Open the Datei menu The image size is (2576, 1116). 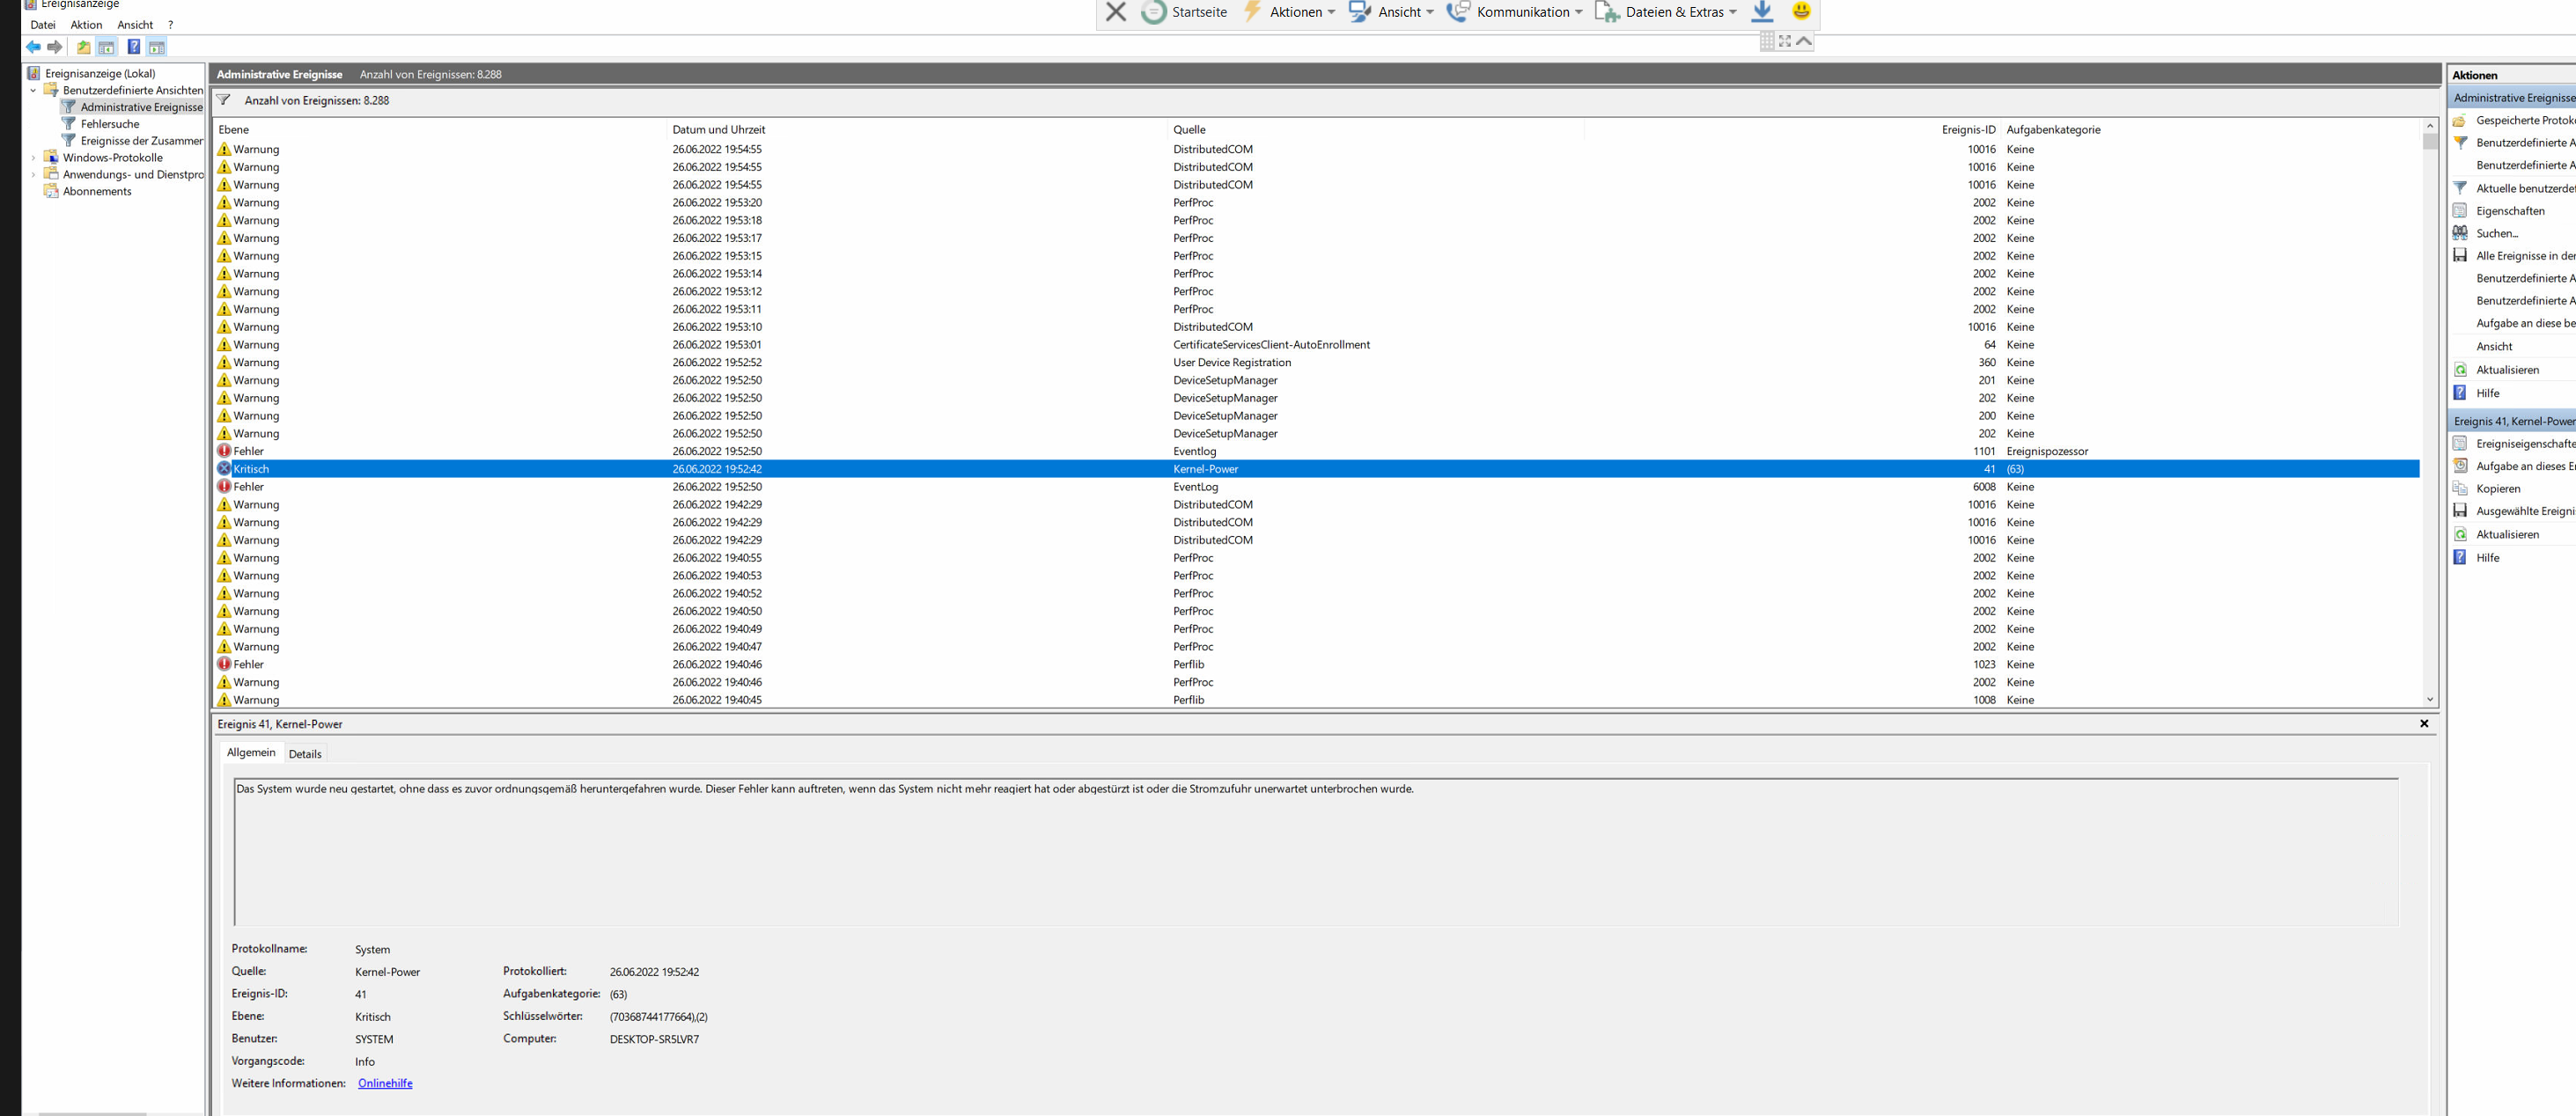pyautogui.click(x=43, y=25)
